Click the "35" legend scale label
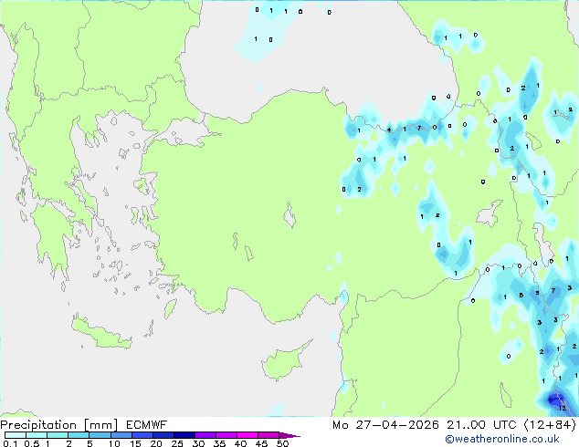 pos(219,443)
